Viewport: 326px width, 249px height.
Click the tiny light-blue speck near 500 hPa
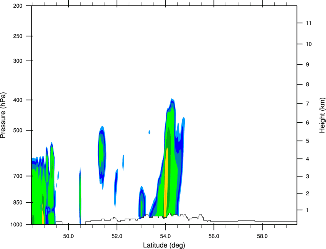(x=149, y=132)
